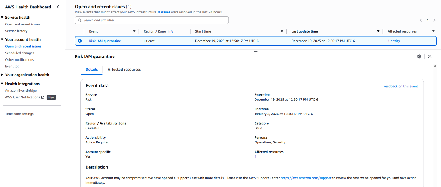Open Event log in sidebar

pos(12,66)
